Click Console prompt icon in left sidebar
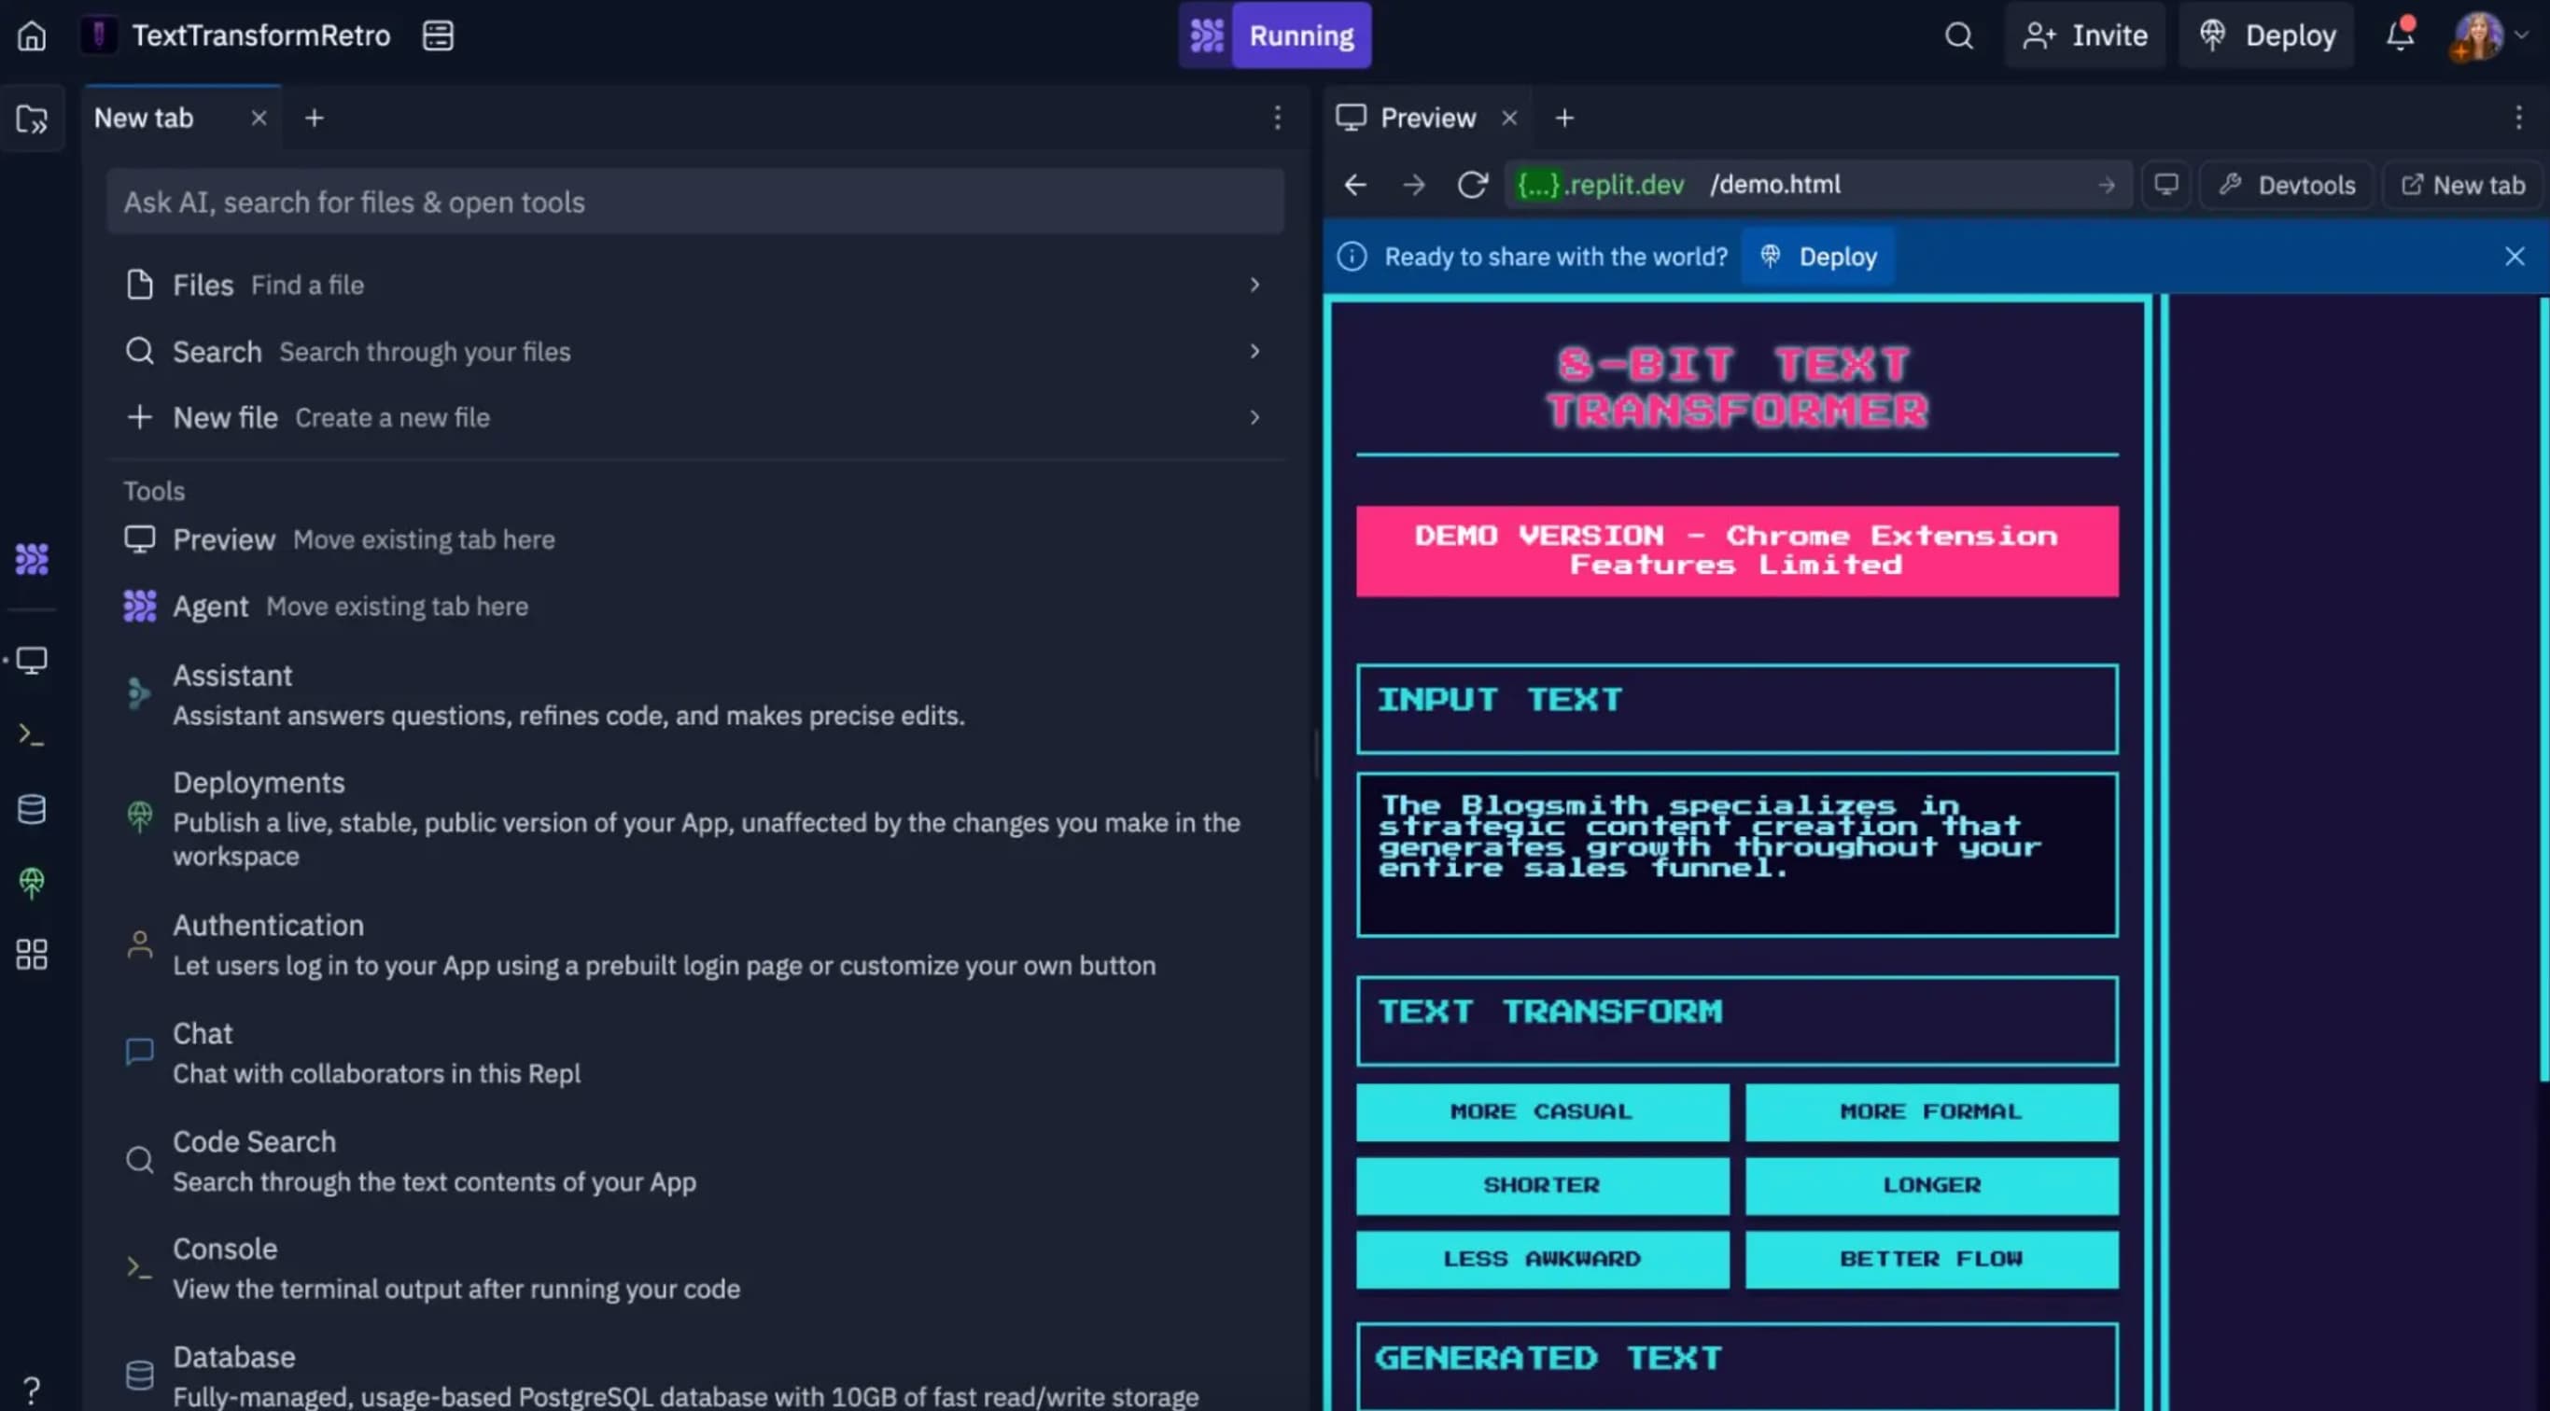Viewport: 2550px width, 1411px height. tap(32, 735)
